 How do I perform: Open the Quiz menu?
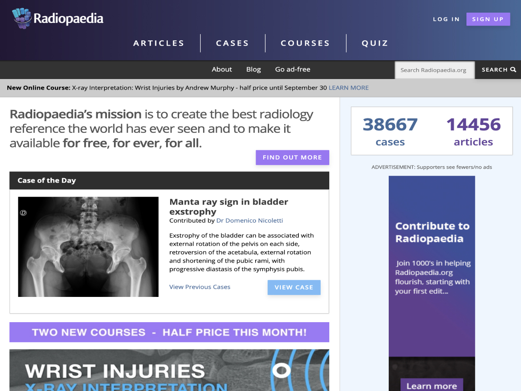[375, 43]
